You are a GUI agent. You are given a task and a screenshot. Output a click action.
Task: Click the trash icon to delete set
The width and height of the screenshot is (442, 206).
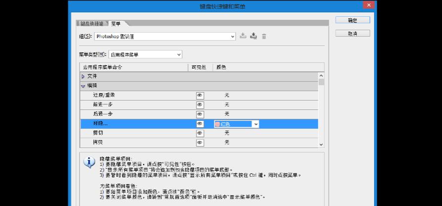pos(264,37)
